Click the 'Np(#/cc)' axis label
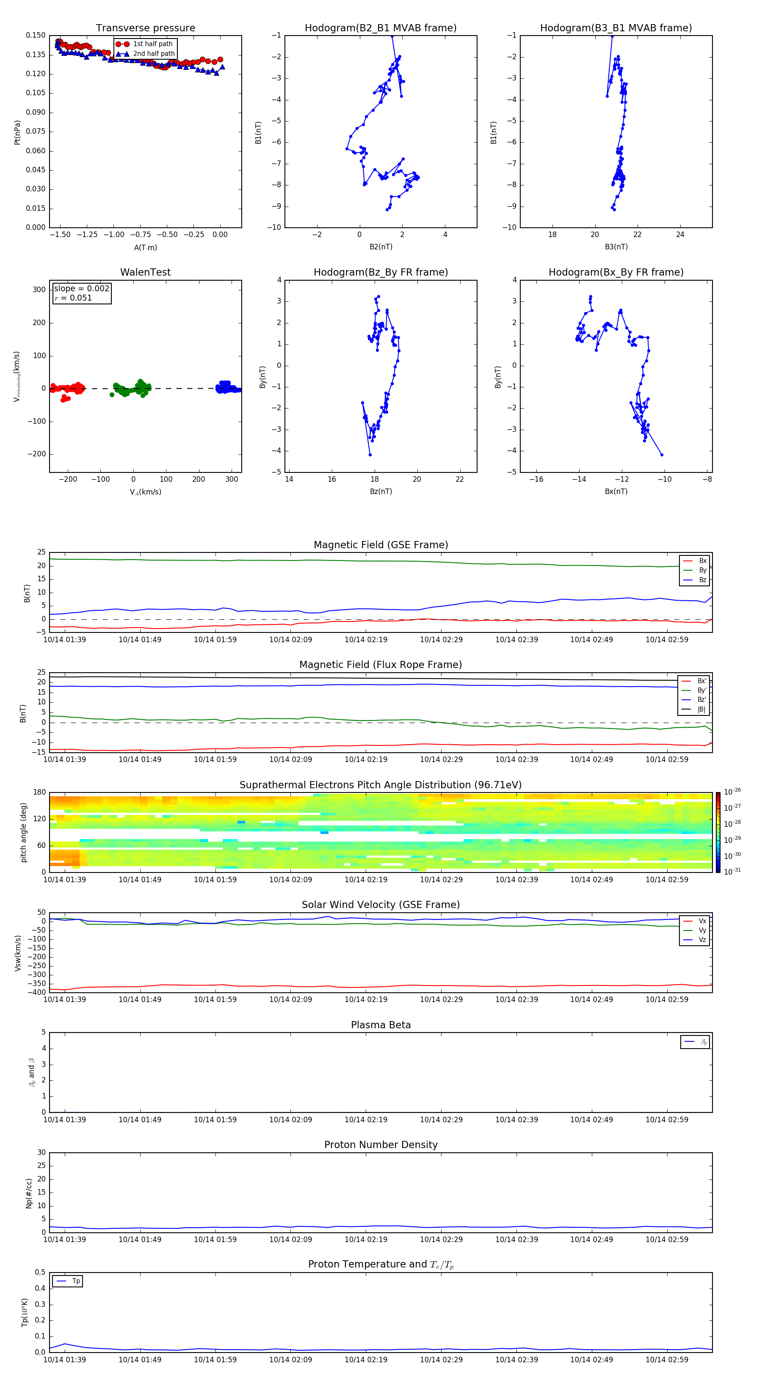 click(x=29, y=1193)
